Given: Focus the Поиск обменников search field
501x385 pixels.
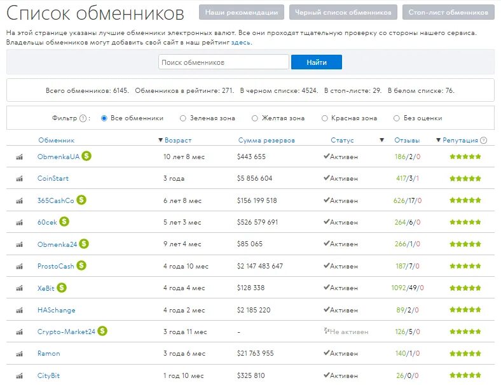Looking at the screenshot, I should (224, 62).
